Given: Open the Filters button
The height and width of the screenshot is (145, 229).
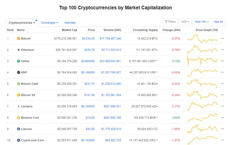Looking at the screenshot, I should click(170, 22).
